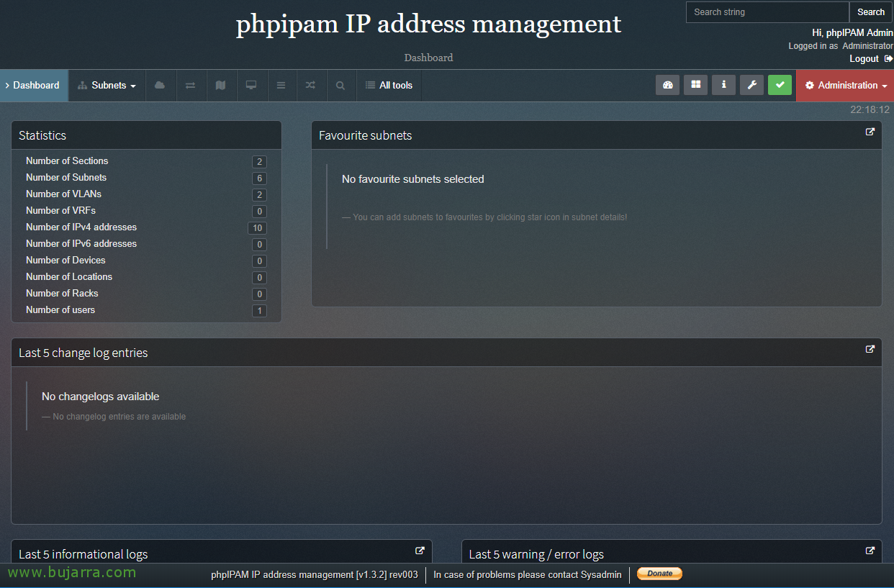The height and width of the screenshot is (588, 894).
Task: Click the Donate button
Action: pos(659,574)
